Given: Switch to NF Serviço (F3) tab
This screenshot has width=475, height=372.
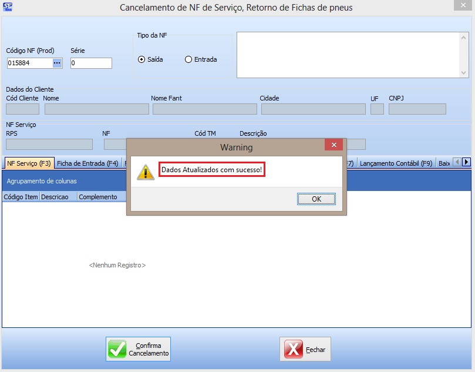Looking at the screenshot, I should tap(29, 163).
